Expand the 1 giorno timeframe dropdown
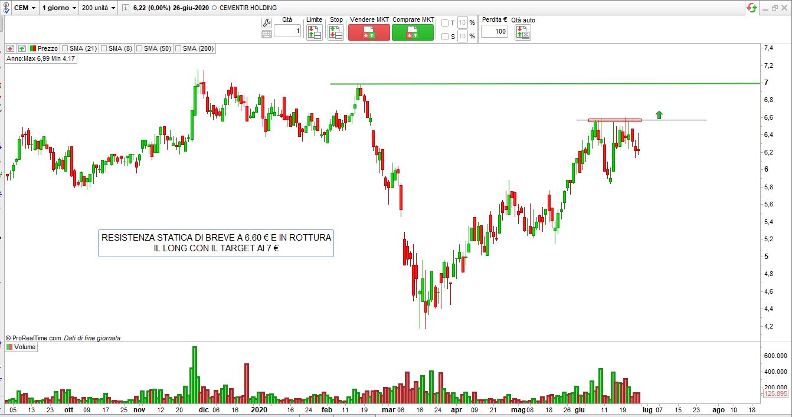Viewport: 792px width, 417px height. [59, 8]
